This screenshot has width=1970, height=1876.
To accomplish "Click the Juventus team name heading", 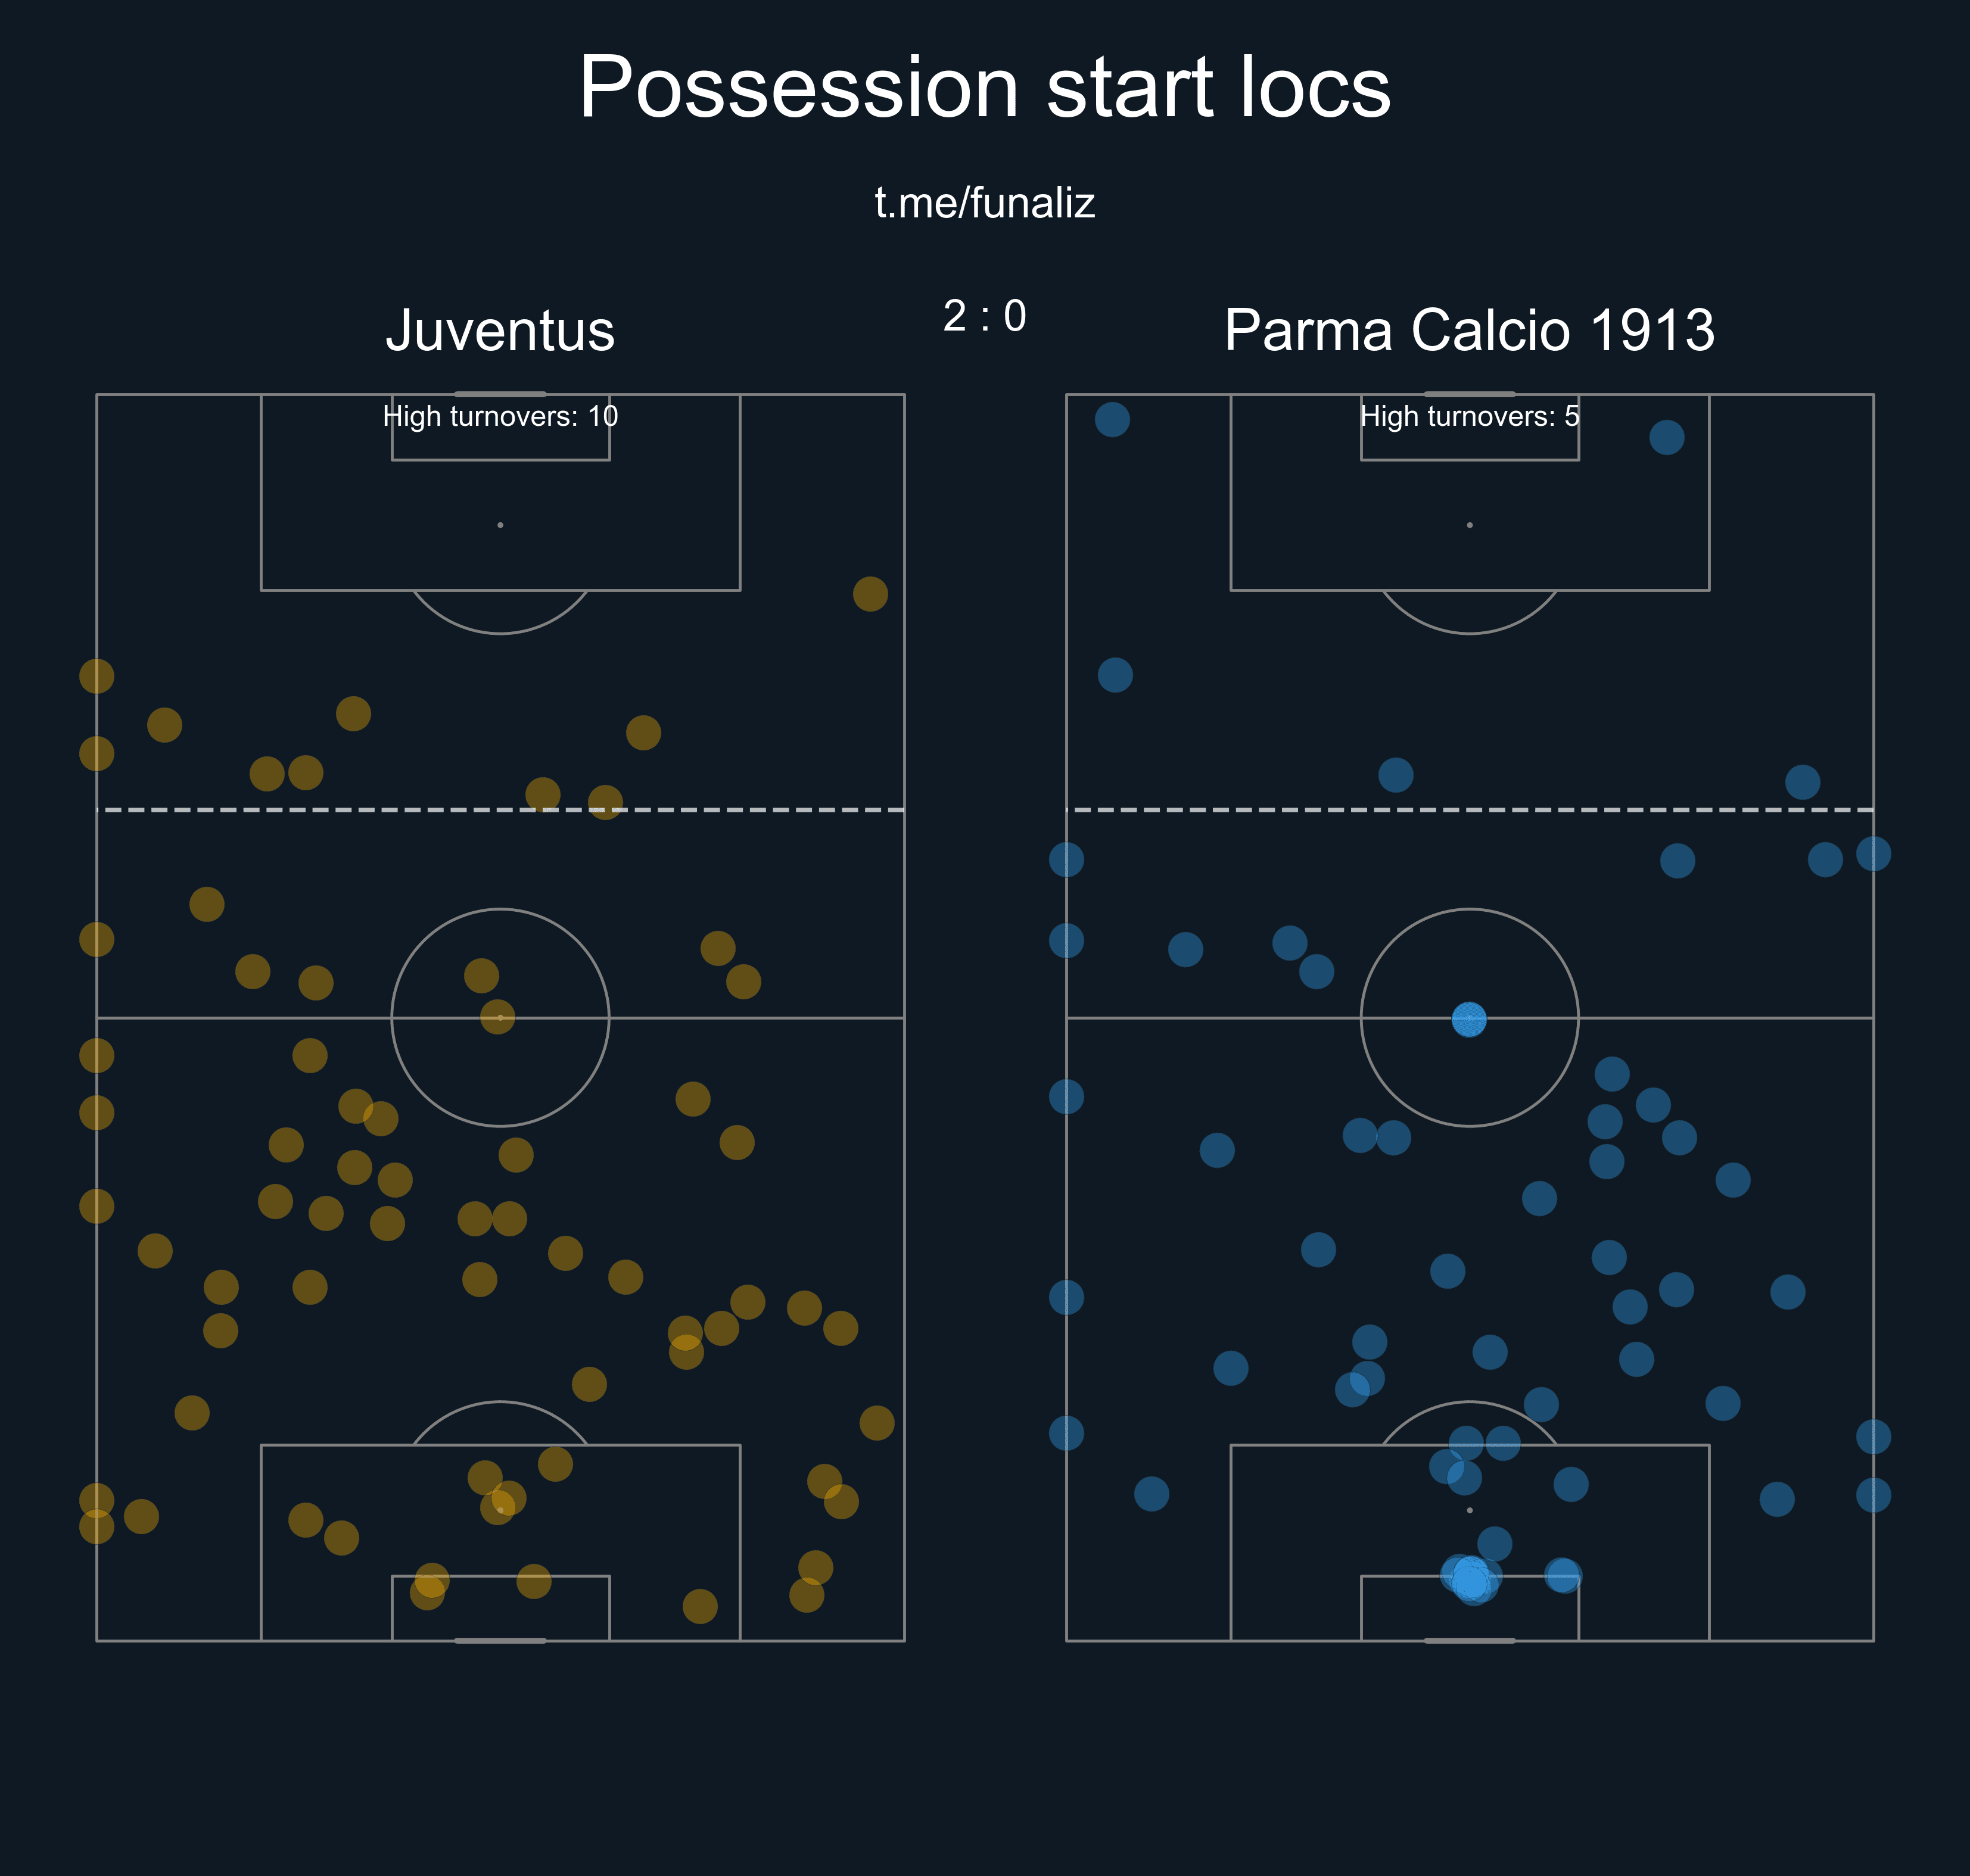I will tap(500, 330).
